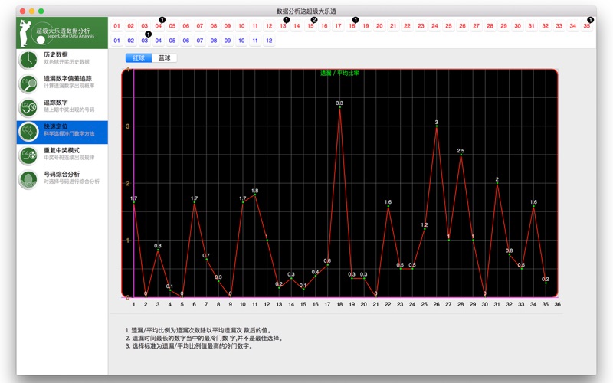
Task: Select red ball number 30
Action: pos(518,26)
